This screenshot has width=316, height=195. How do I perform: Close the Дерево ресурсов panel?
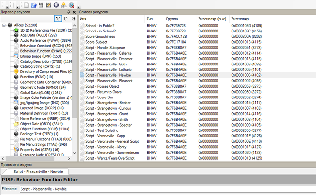tap(74, 12)
